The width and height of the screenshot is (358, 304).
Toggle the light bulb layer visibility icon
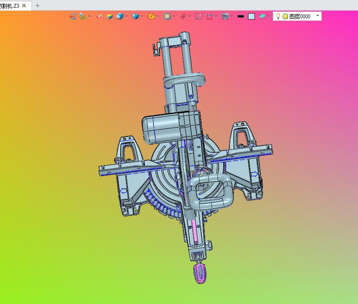coord(278,16)
